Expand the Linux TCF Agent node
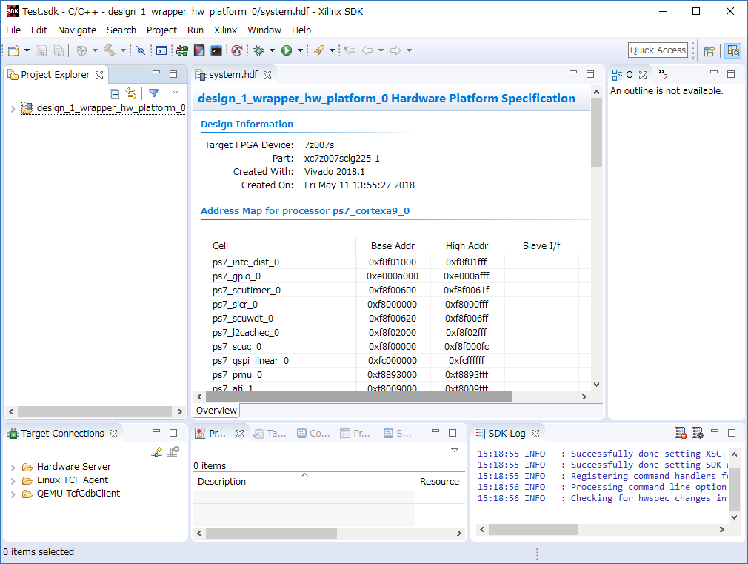The image size is (748, 564). click(x=13, y=481)
